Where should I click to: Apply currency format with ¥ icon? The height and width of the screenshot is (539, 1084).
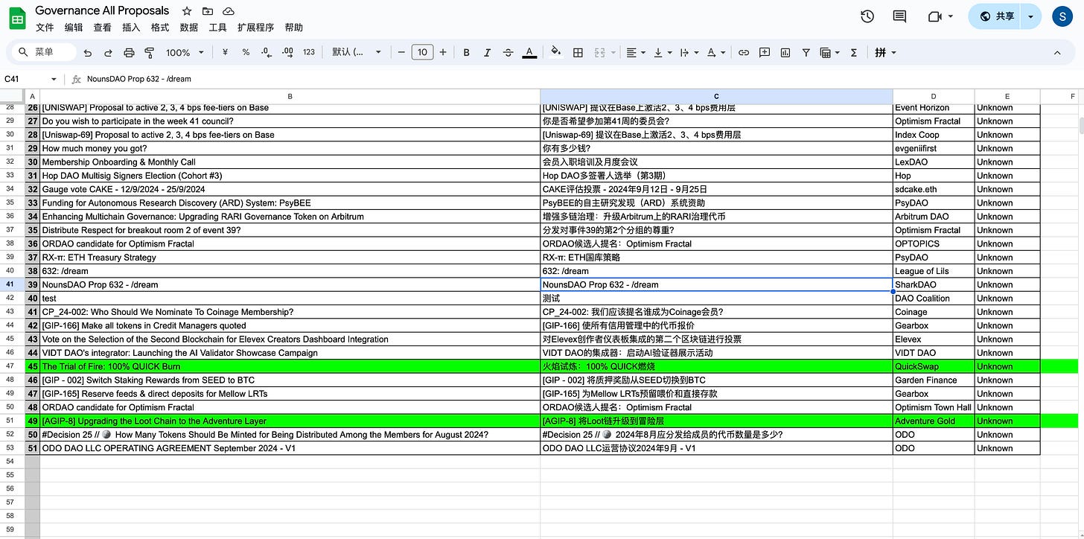pyautogui.click(x=225, y=52)
